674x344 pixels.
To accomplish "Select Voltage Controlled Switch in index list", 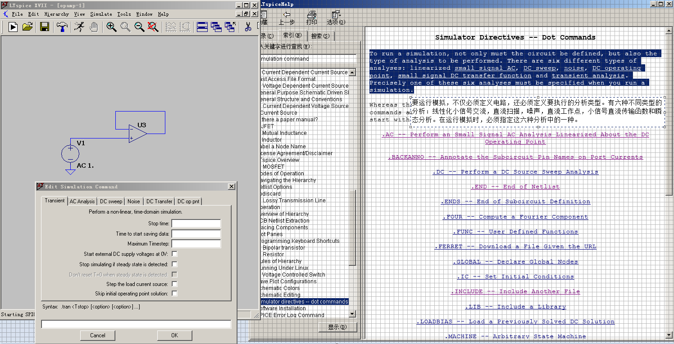I will click(293, 275).
